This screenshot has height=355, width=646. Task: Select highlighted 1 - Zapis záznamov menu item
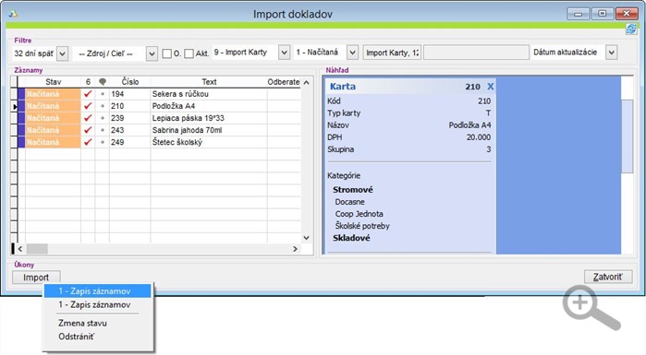tap(98, 290)
